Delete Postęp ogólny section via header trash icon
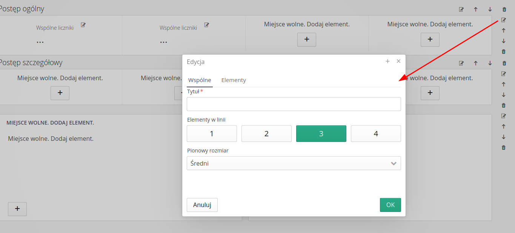This screenshot has height=233, width=515. pos(504,9)
